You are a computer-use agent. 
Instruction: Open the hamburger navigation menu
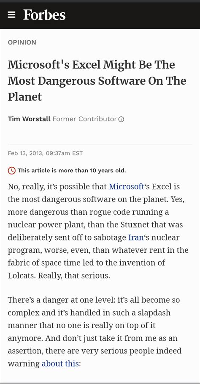click(x=11, y=15)
